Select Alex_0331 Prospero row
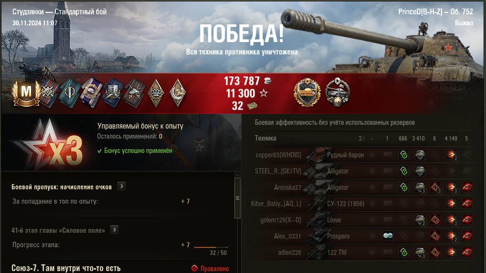Viewport: 486px width, 273px height. [x=363, y=236]
